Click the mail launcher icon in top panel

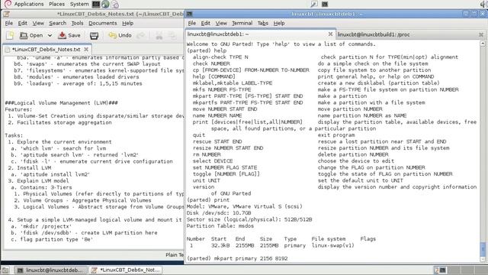(115, 4)
